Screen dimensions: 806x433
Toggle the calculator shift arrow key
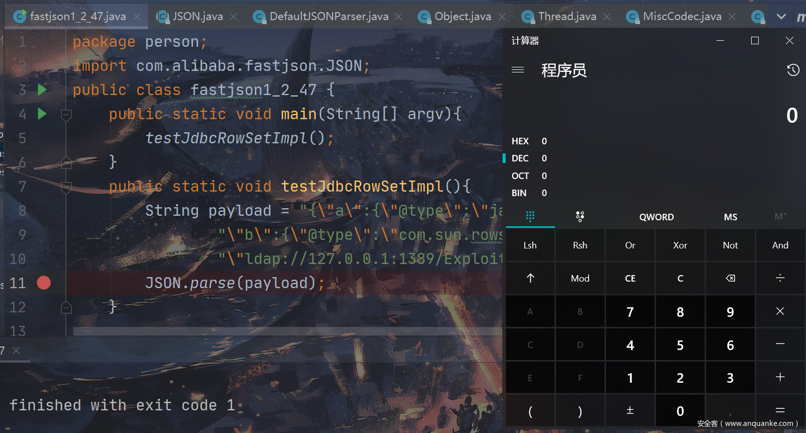[x=530, y=278]
